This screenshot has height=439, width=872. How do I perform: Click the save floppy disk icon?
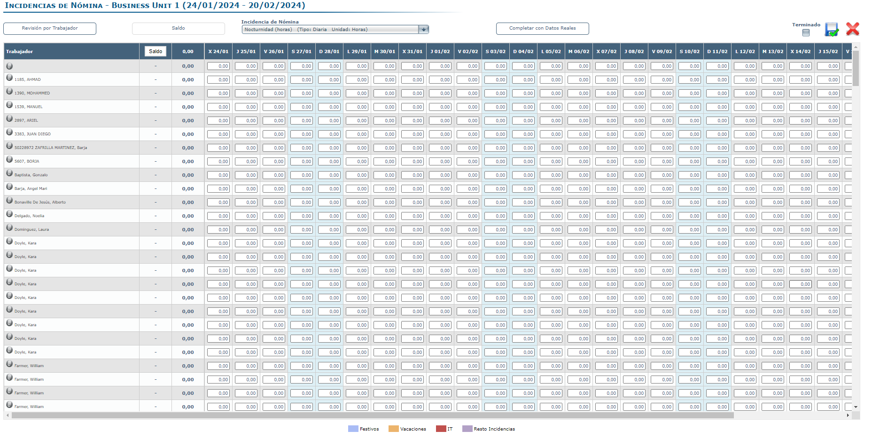click(831, 30)
